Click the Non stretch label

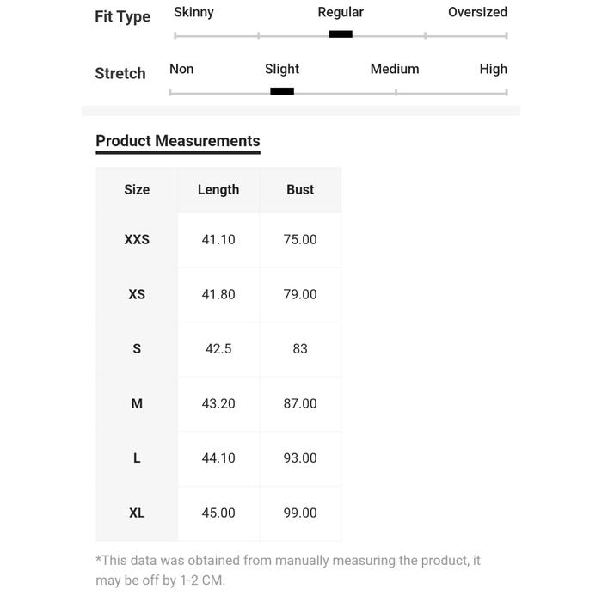[x=181, y=69]
